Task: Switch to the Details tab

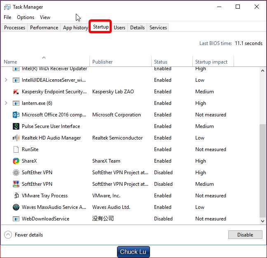Action: 137,28
